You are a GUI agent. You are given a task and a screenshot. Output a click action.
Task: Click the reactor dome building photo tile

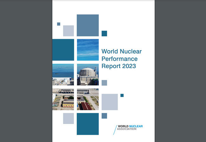click(x=88, y=74)
